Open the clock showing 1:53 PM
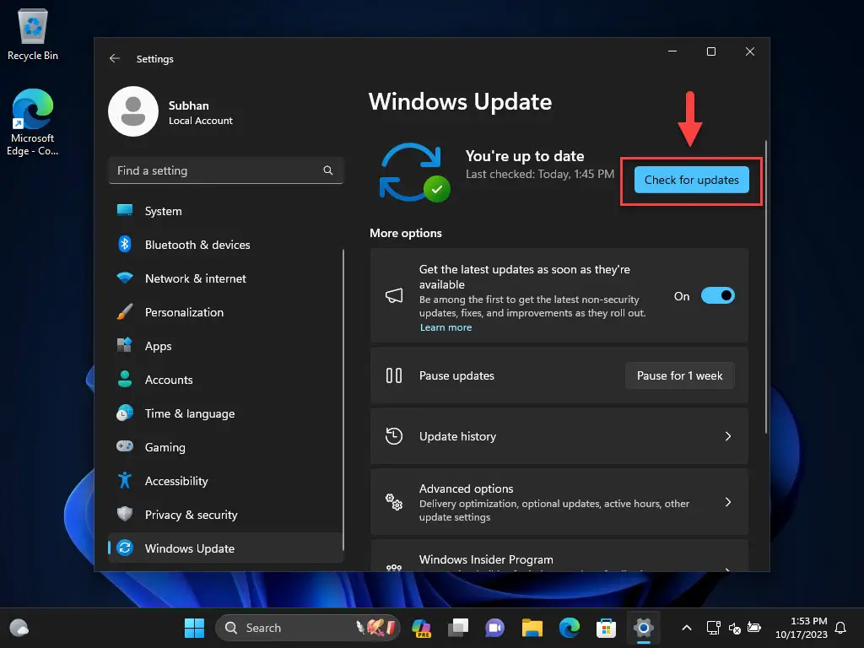Image resolution: width=864 pixels, height=648 pixels. click(802, 628)
